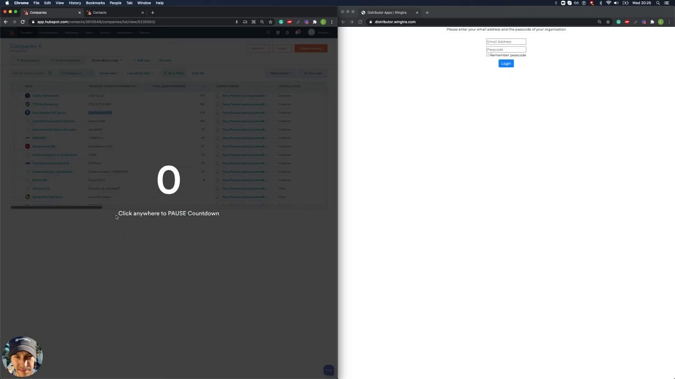Open the volume control in menu bar

click(x=616, y=3)
